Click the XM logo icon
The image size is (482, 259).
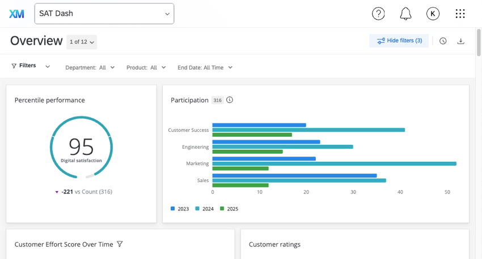16,14
